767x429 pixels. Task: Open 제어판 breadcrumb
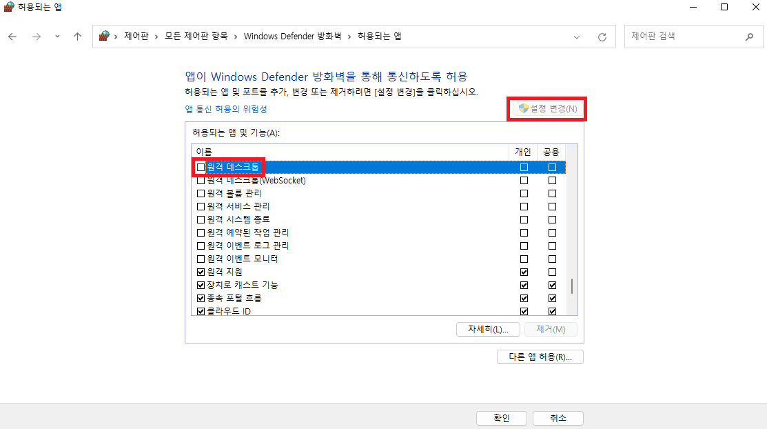[136, 37]
